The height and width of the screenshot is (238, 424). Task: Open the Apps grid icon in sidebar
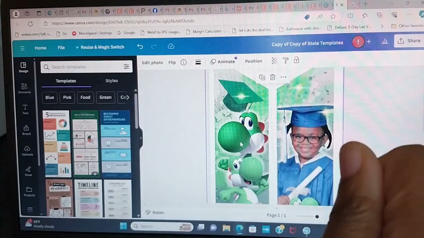pos(30,209)
